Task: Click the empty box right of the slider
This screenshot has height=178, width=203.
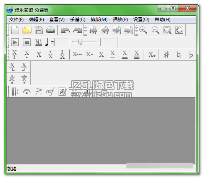Action: click(x=108, y=42)
